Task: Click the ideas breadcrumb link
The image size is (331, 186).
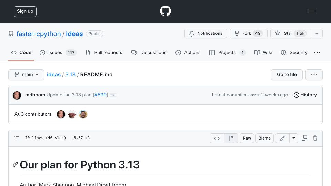Action: (x=54, y=75)
